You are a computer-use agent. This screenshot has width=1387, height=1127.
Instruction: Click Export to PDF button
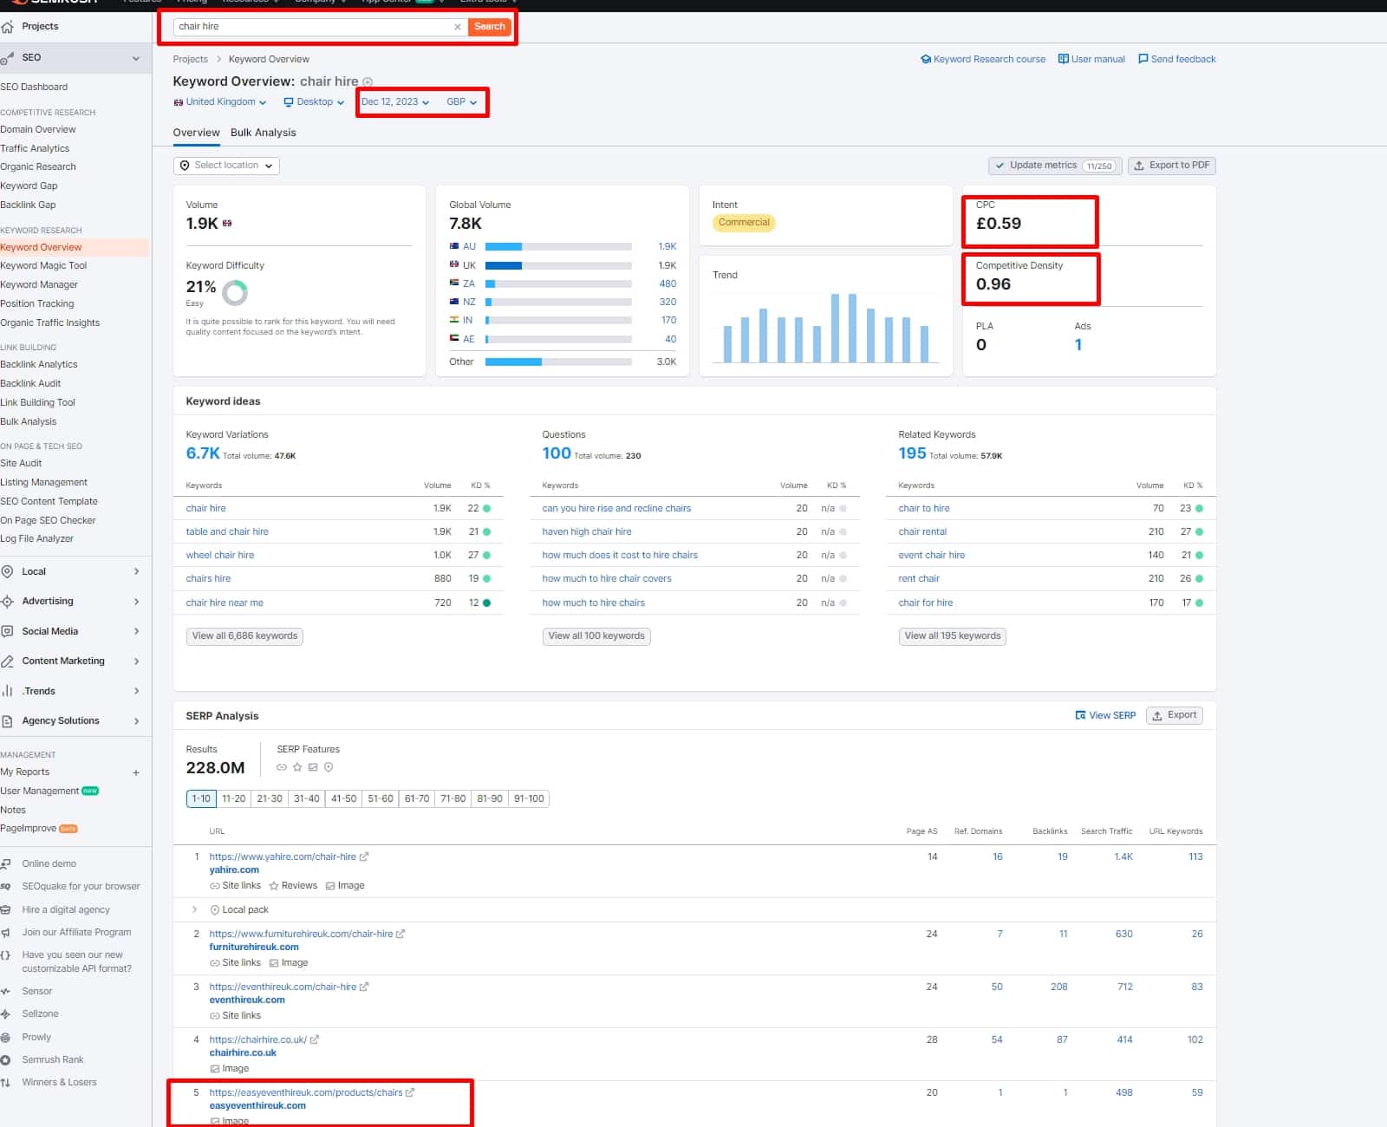coord(1172,166)
